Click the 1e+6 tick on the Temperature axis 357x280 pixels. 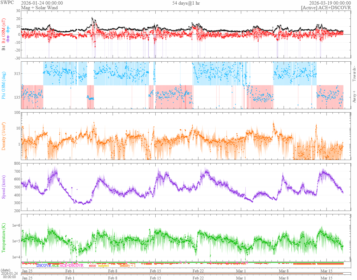coord(16,225)
